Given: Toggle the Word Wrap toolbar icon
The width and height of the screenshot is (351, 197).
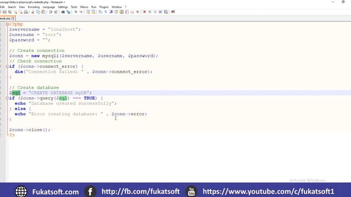Looking at the screenshot, I should (x=100, y=12).
